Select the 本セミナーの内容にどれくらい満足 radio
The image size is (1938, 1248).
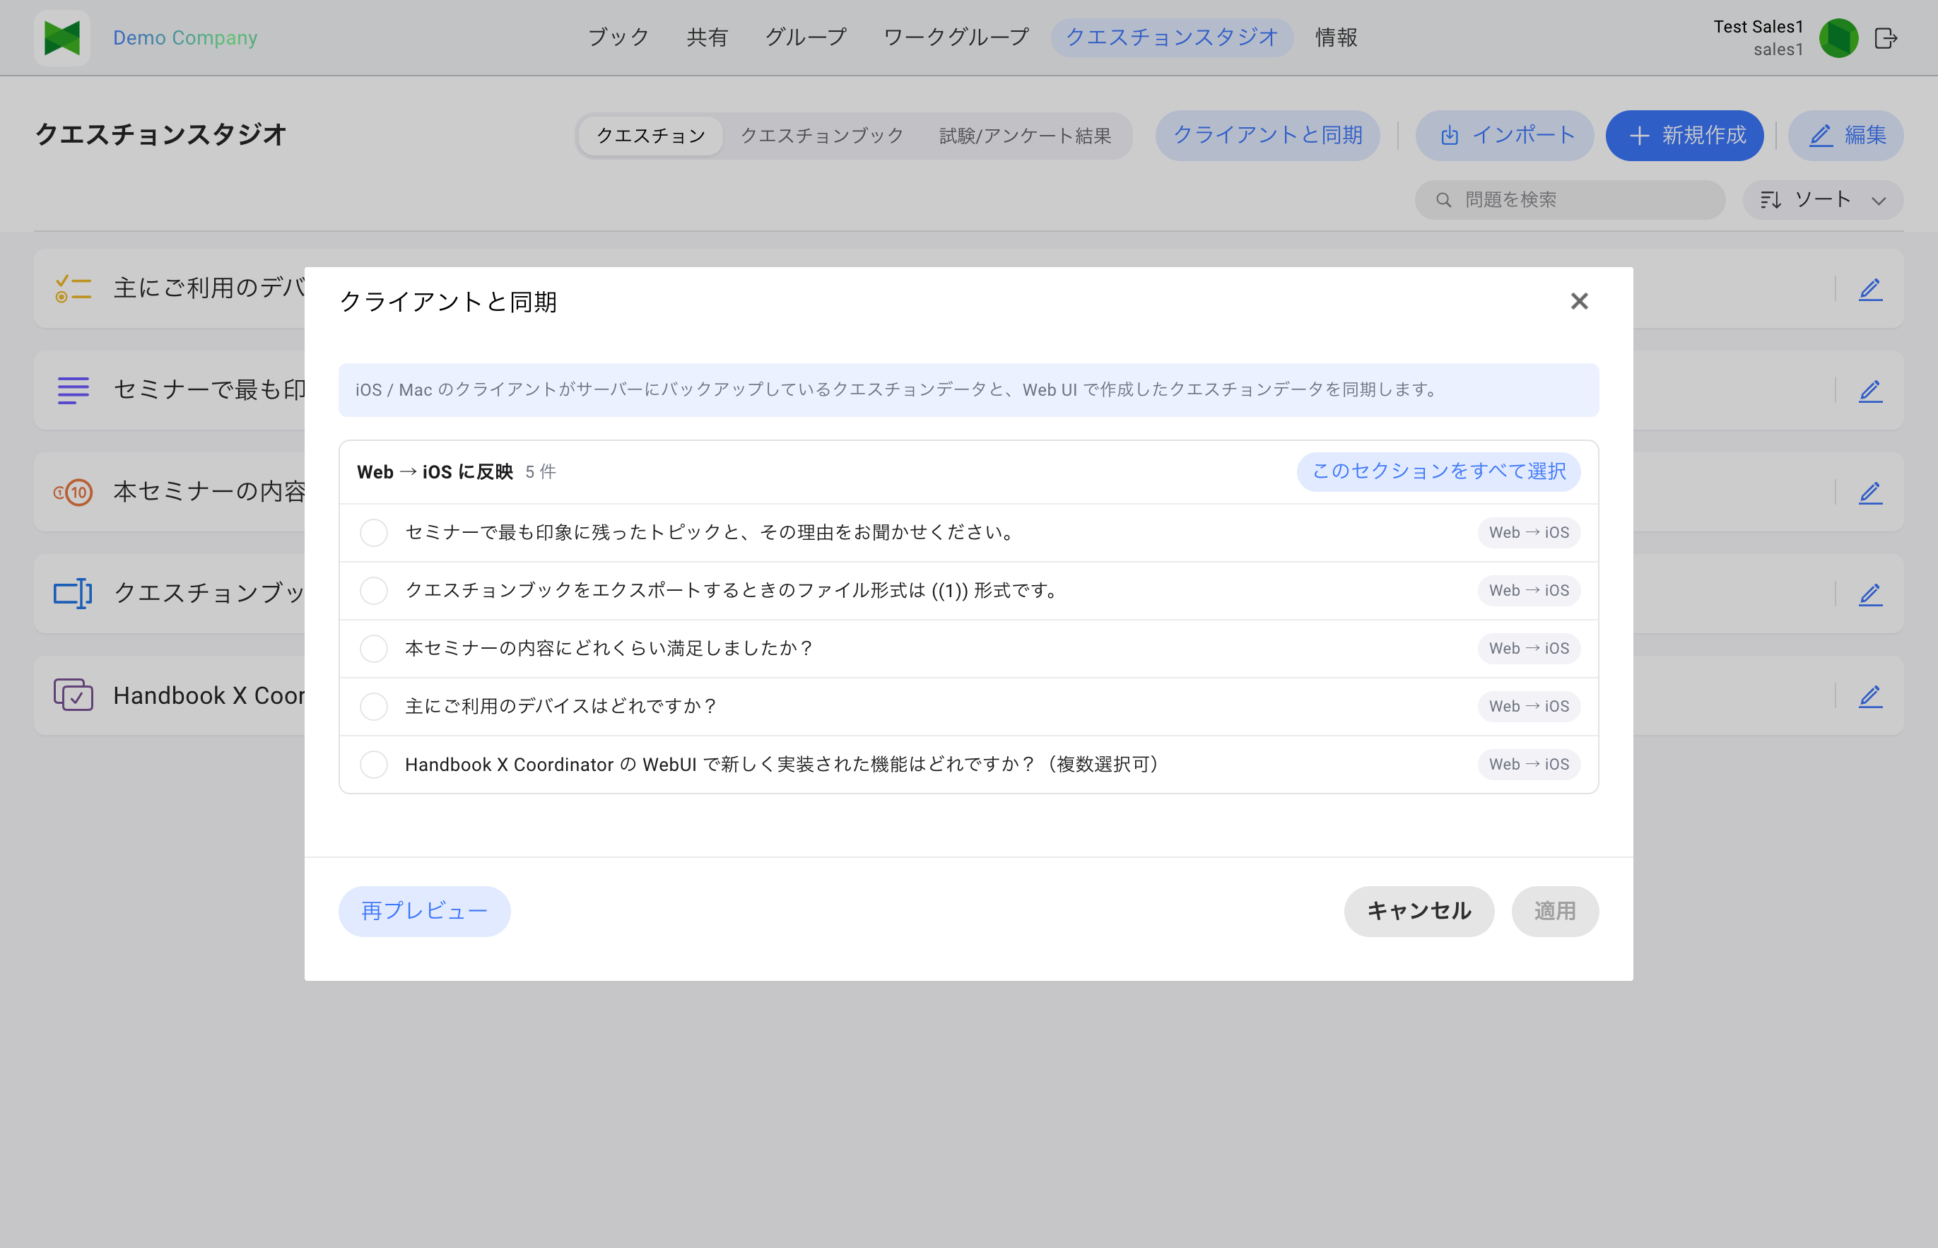374,649
